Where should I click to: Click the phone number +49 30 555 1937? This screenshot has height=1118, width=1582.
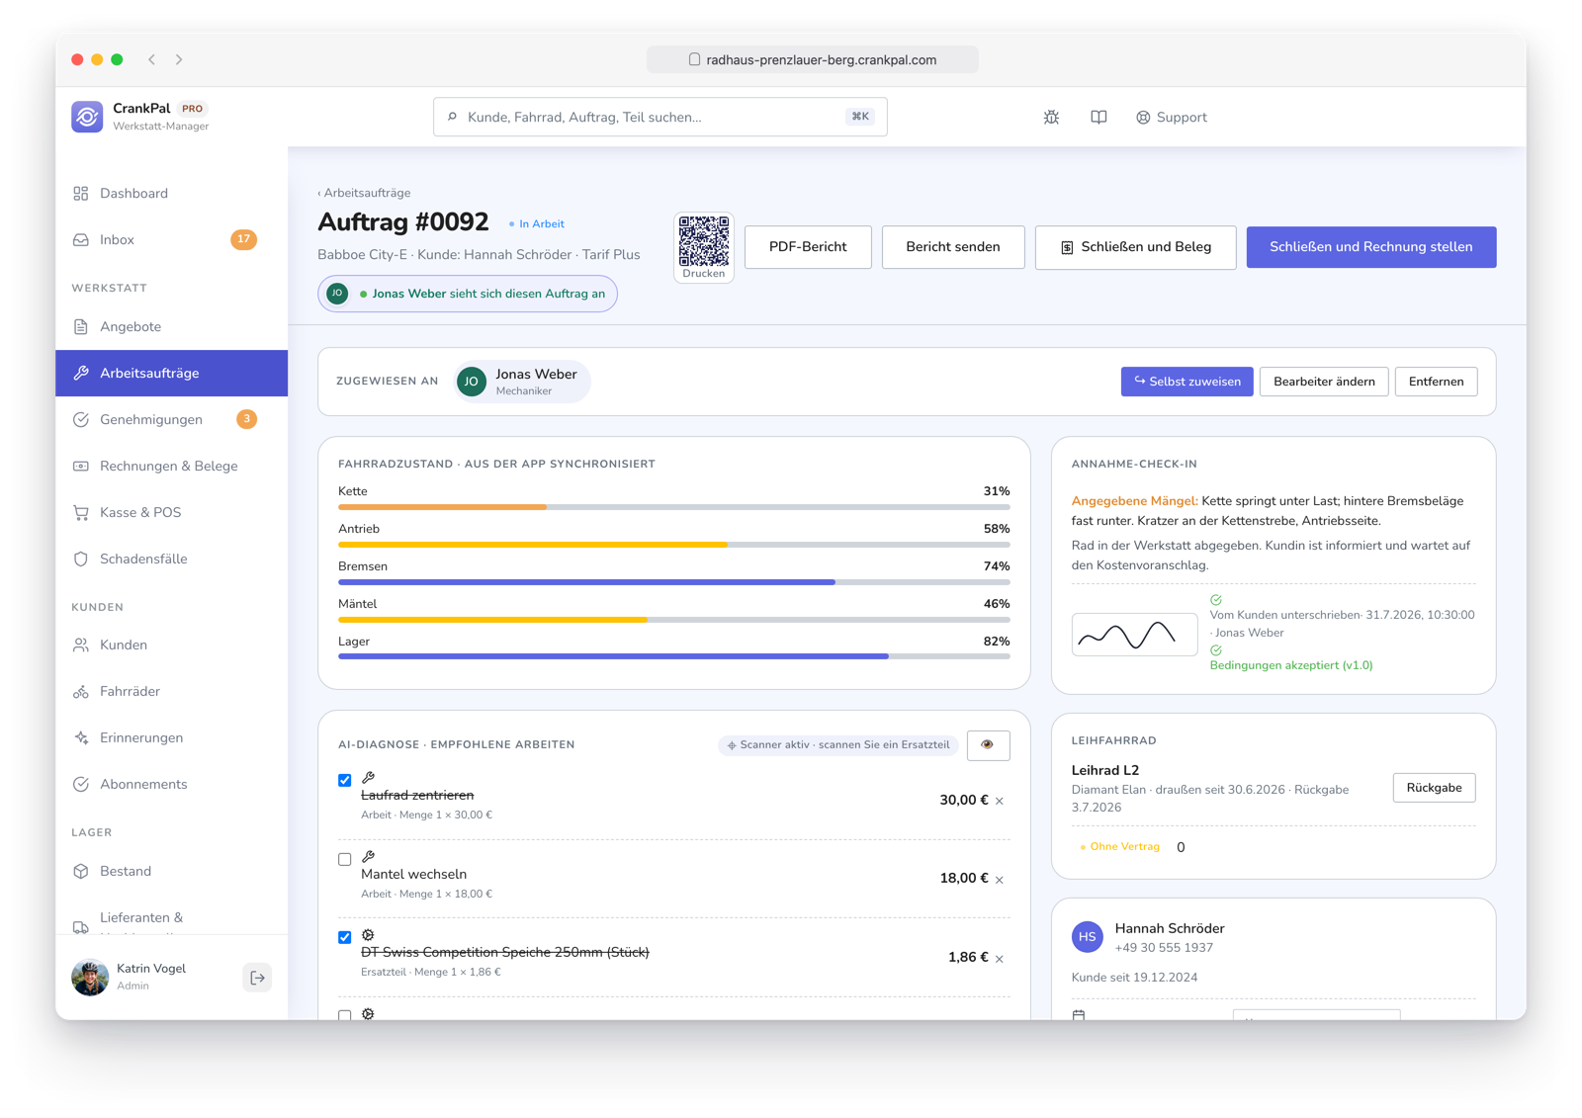tap(1163, 948)
